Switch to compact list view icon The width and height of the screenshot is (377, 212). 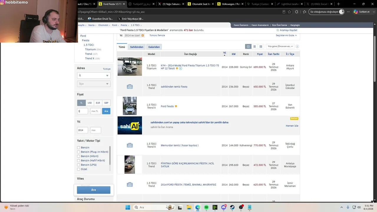click(x=254, y=47)
